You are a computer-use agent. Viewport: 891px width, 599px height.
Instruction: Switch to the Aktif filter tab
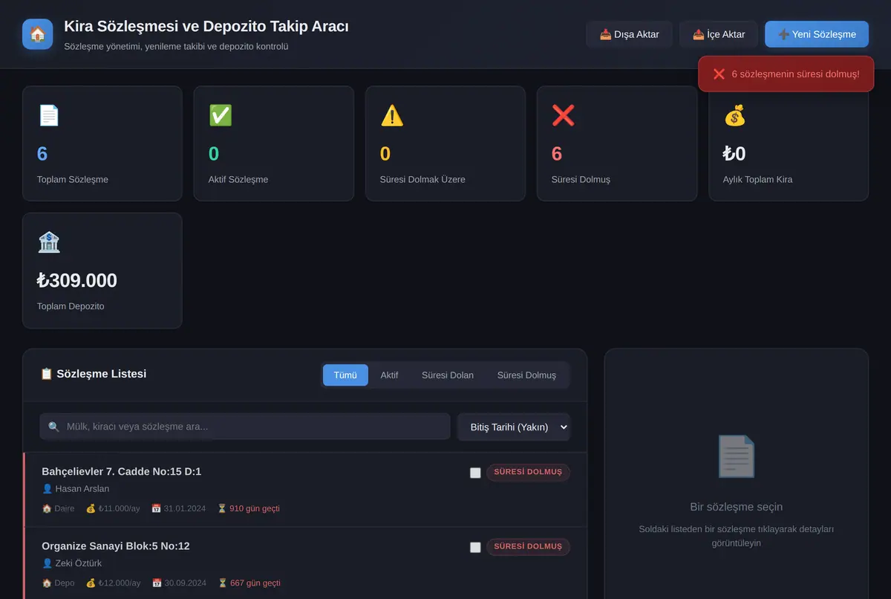click(x=390, y=375)
